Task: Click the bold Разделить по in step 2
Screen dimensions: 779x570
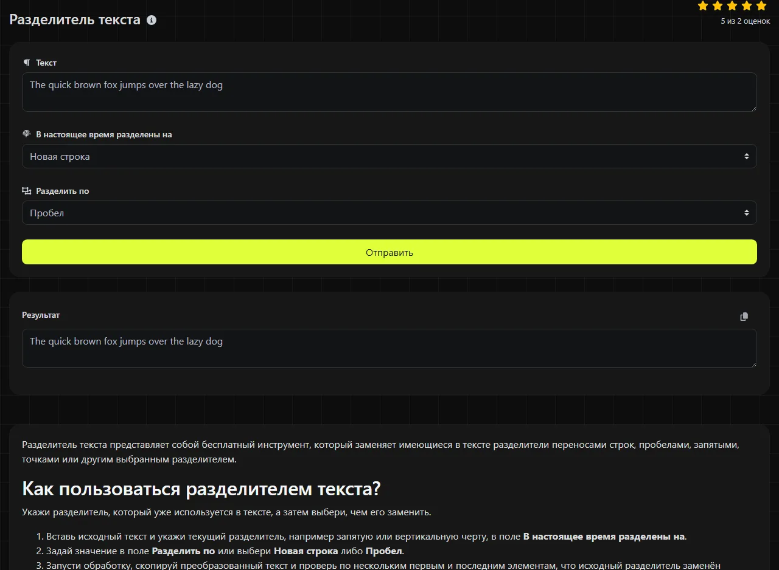Action: click(183, 551)
